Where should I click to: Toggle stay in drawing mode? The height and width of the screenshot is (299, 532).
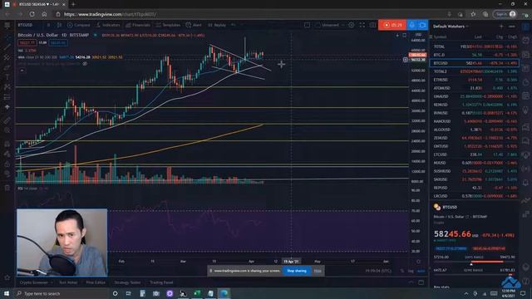pyautogui.click(x=7, y=154)
